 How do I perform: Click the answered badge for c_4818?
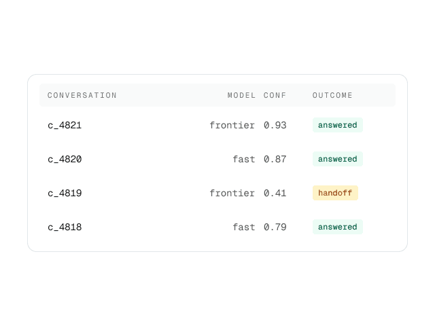[338, 227]
